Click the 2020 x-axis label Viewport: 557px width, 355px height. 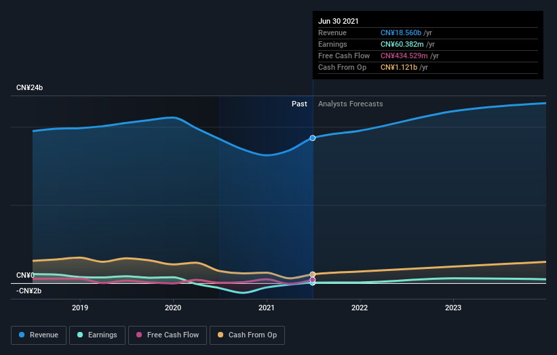point(173,308)
